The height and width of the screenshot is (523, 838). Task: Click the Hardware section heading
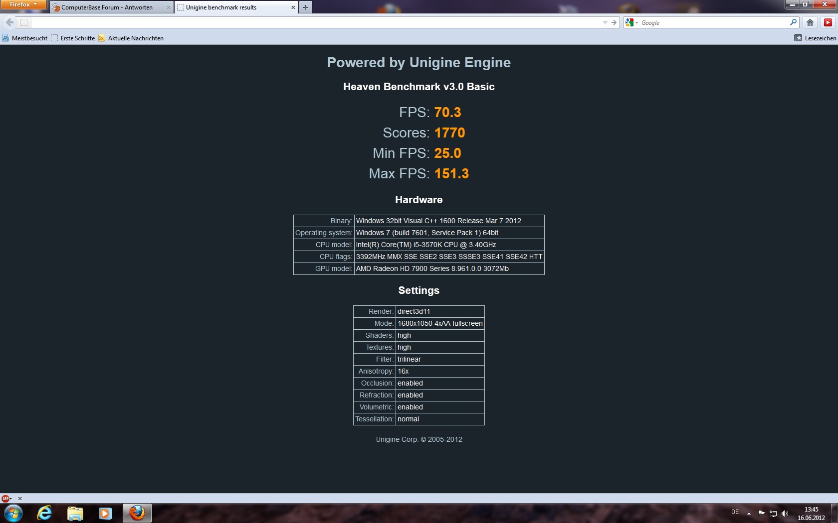pyautogui.click(x=419, y=200)
